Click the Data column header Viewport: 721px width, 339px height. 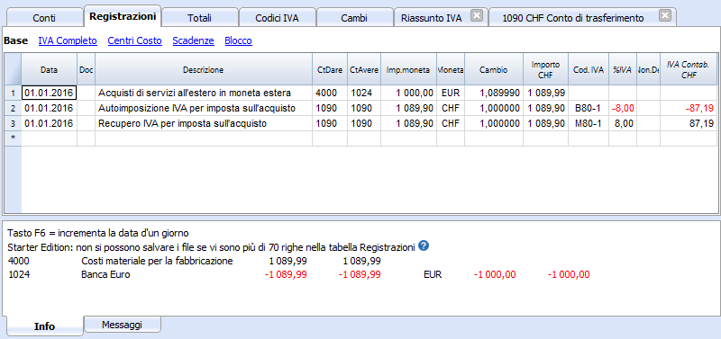50,70
